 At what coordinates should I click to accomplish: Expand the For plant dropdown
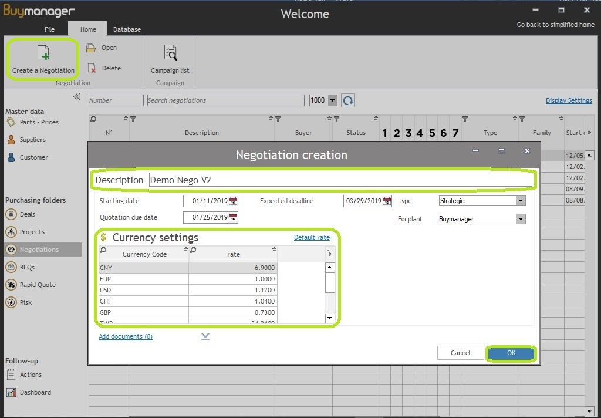click(521, 219)
